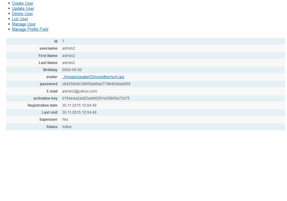
Task: Open the Create User link
Action: coord(22,3)
